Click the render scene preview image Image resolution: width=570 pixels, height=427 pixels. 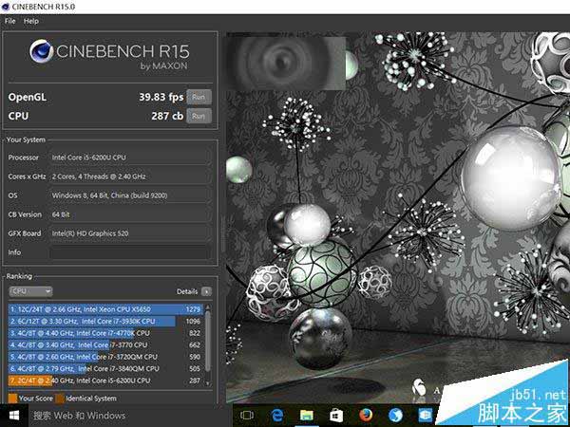pos(398,217)
